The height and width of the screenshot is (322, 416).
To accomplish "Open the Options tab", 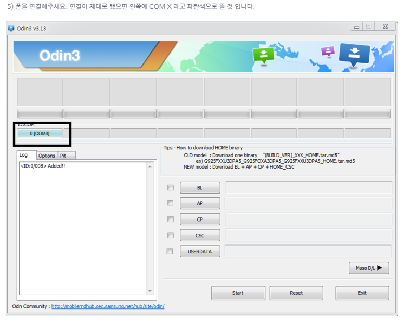I will [47, 156].
